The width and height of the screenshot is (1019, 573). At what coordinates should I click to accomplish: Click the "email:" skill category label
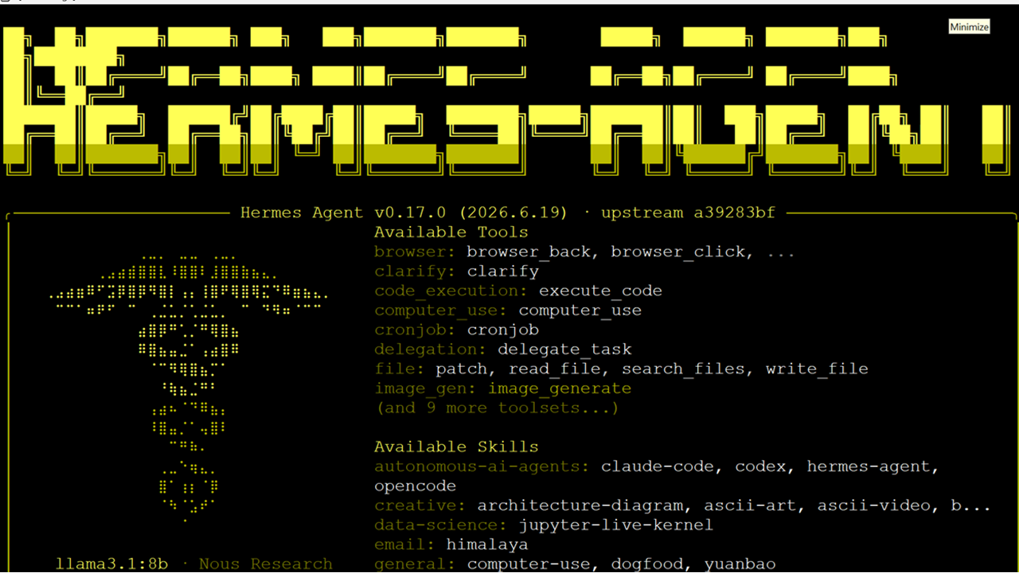pos(405,544)
